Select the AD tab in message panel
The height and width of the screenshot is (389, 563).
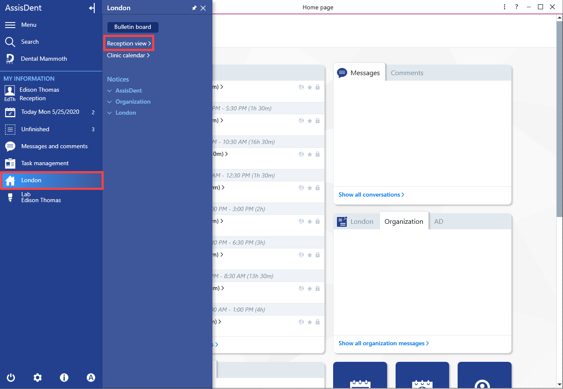tap(439, 221)
